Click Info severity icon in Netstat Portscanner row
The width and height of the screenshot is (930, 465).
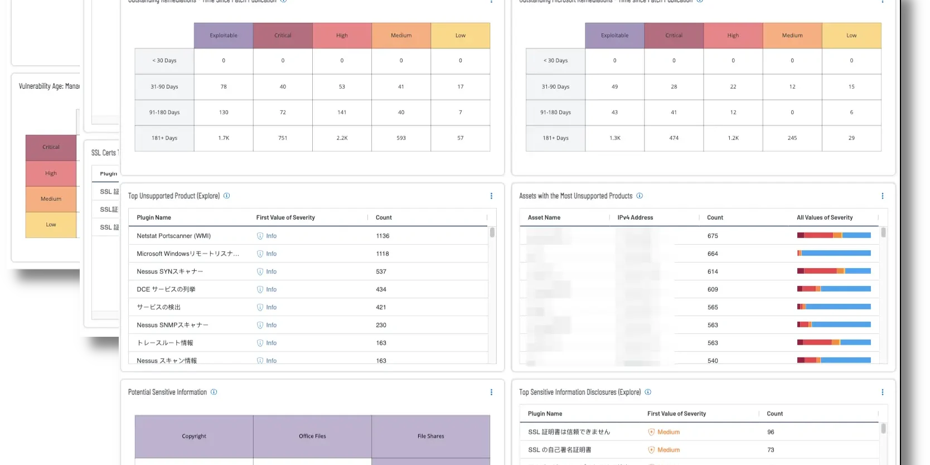tap(260, 236)
